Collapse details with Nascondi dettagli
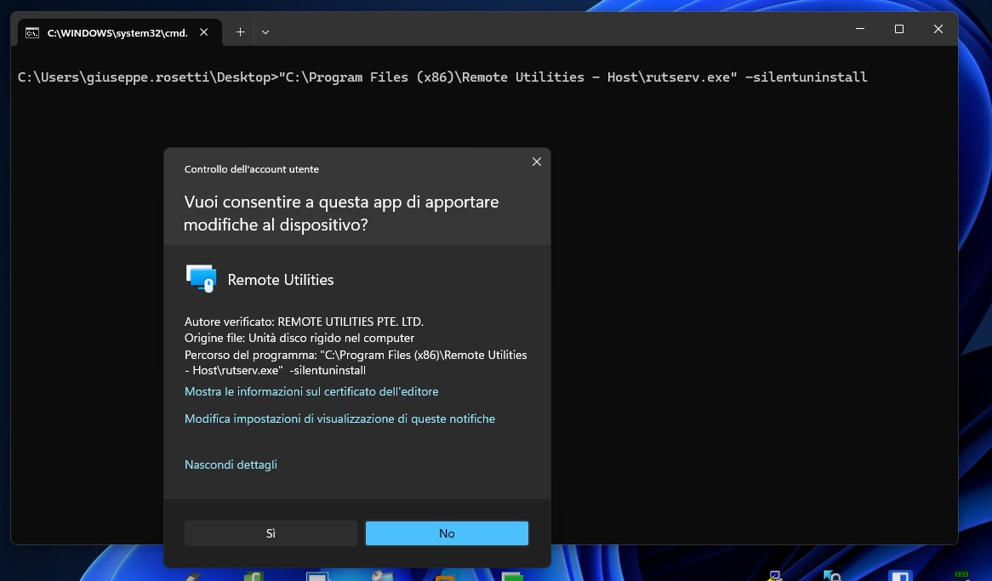 (231, 464)
